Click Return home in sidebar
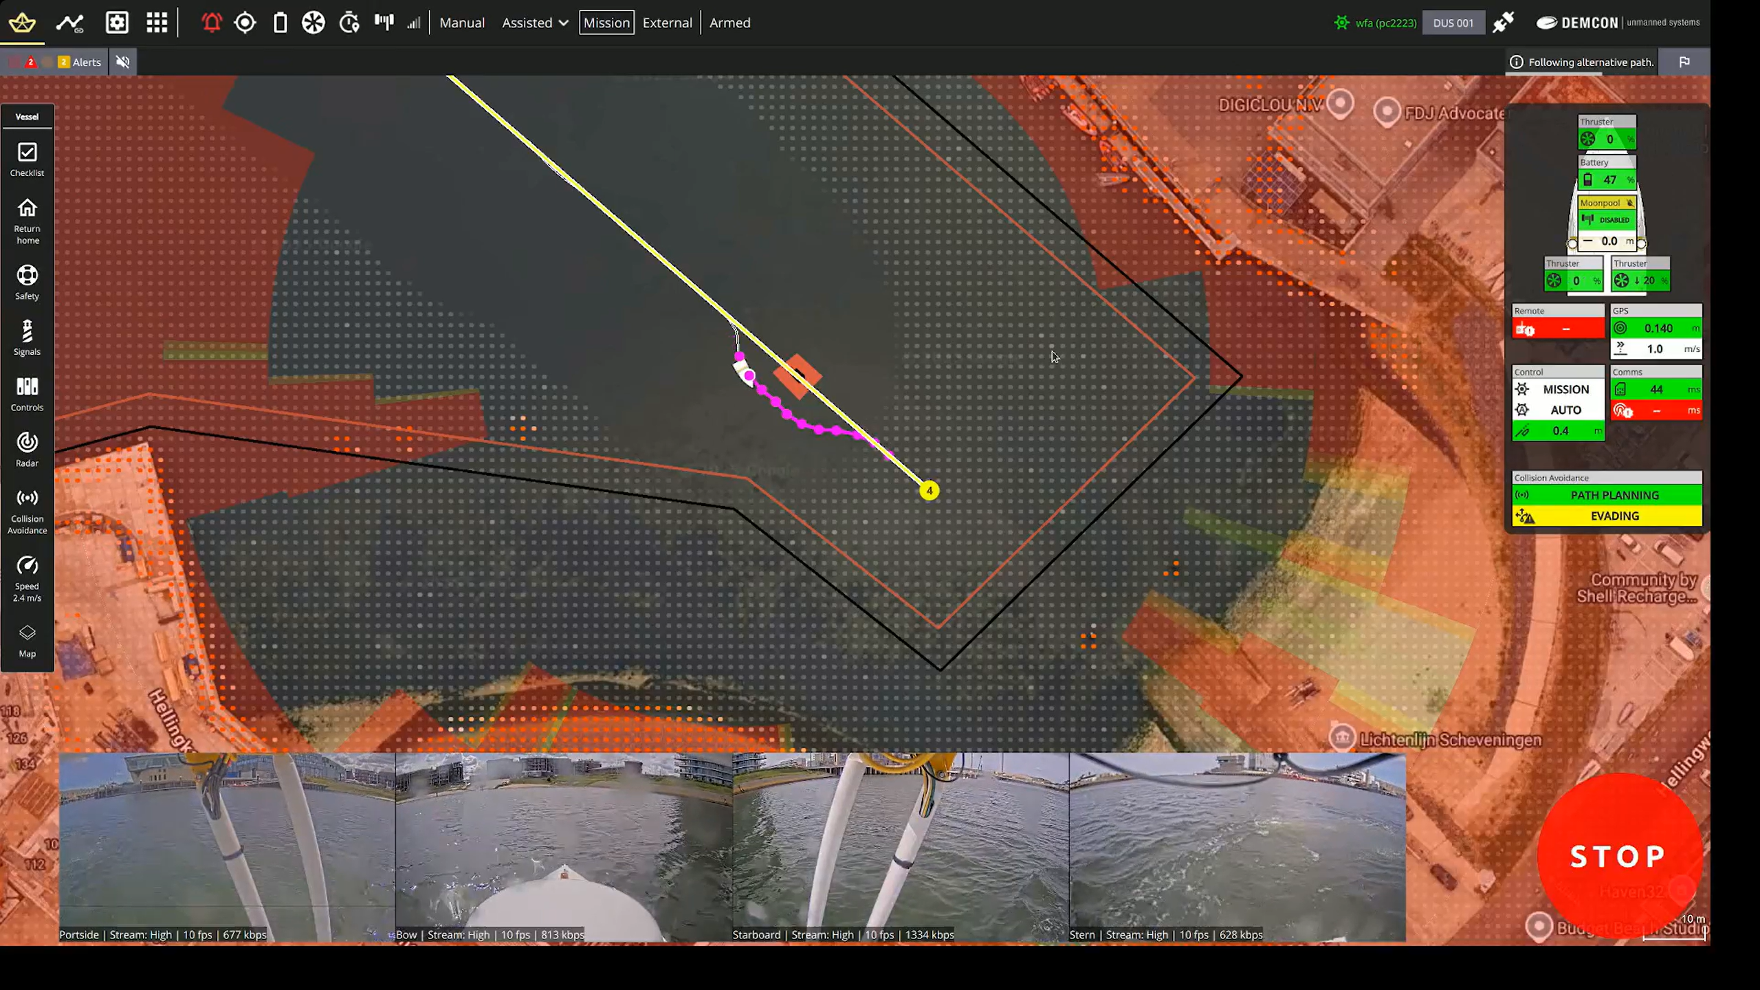The image size is (1760, 990). (x=27, y=221)
